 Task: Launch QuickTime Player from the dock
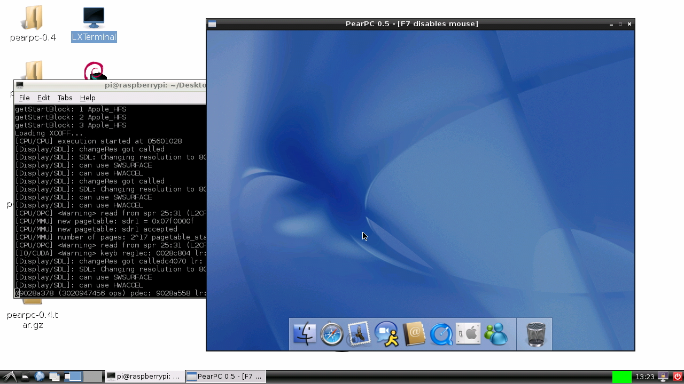click(441, 334)
